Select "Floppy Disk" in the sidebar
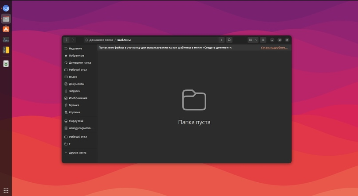 point(76,121)
